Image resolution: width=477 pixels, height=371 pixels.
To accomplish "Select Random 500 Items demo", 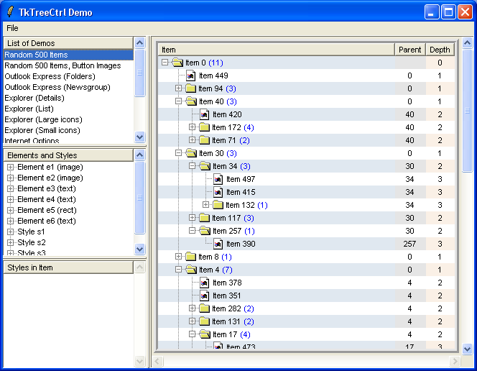I will click(68, 55).
